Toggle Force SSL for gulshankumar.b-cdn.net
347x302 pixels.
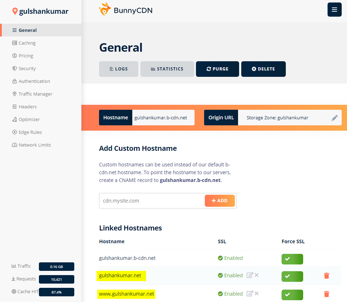[292, 259]
